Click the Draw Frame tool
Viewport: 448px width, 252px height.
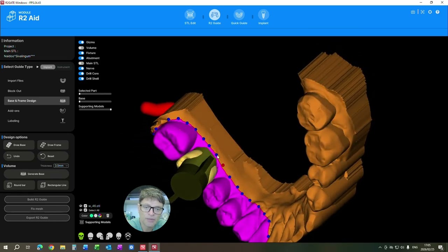pyautogui.click(x=54, y=145)
